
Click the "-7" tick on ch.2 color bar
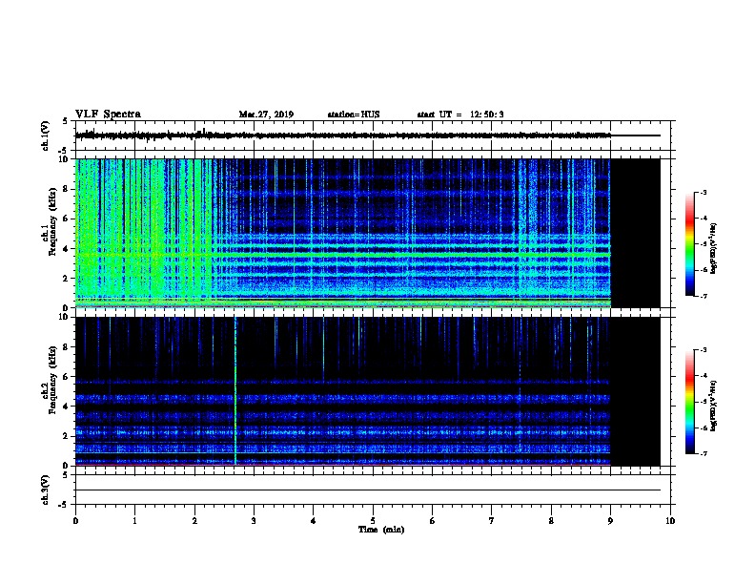click(704, 453)
